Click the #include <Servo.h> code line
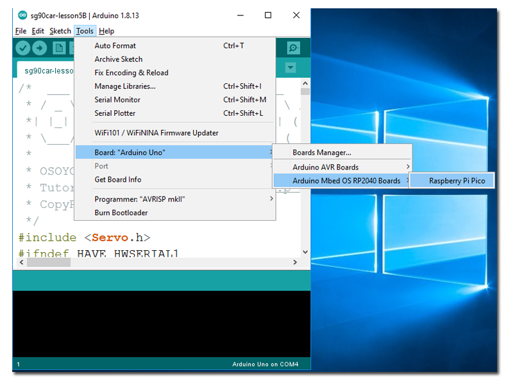Viewport: 513px width, 384px height. 85,237
